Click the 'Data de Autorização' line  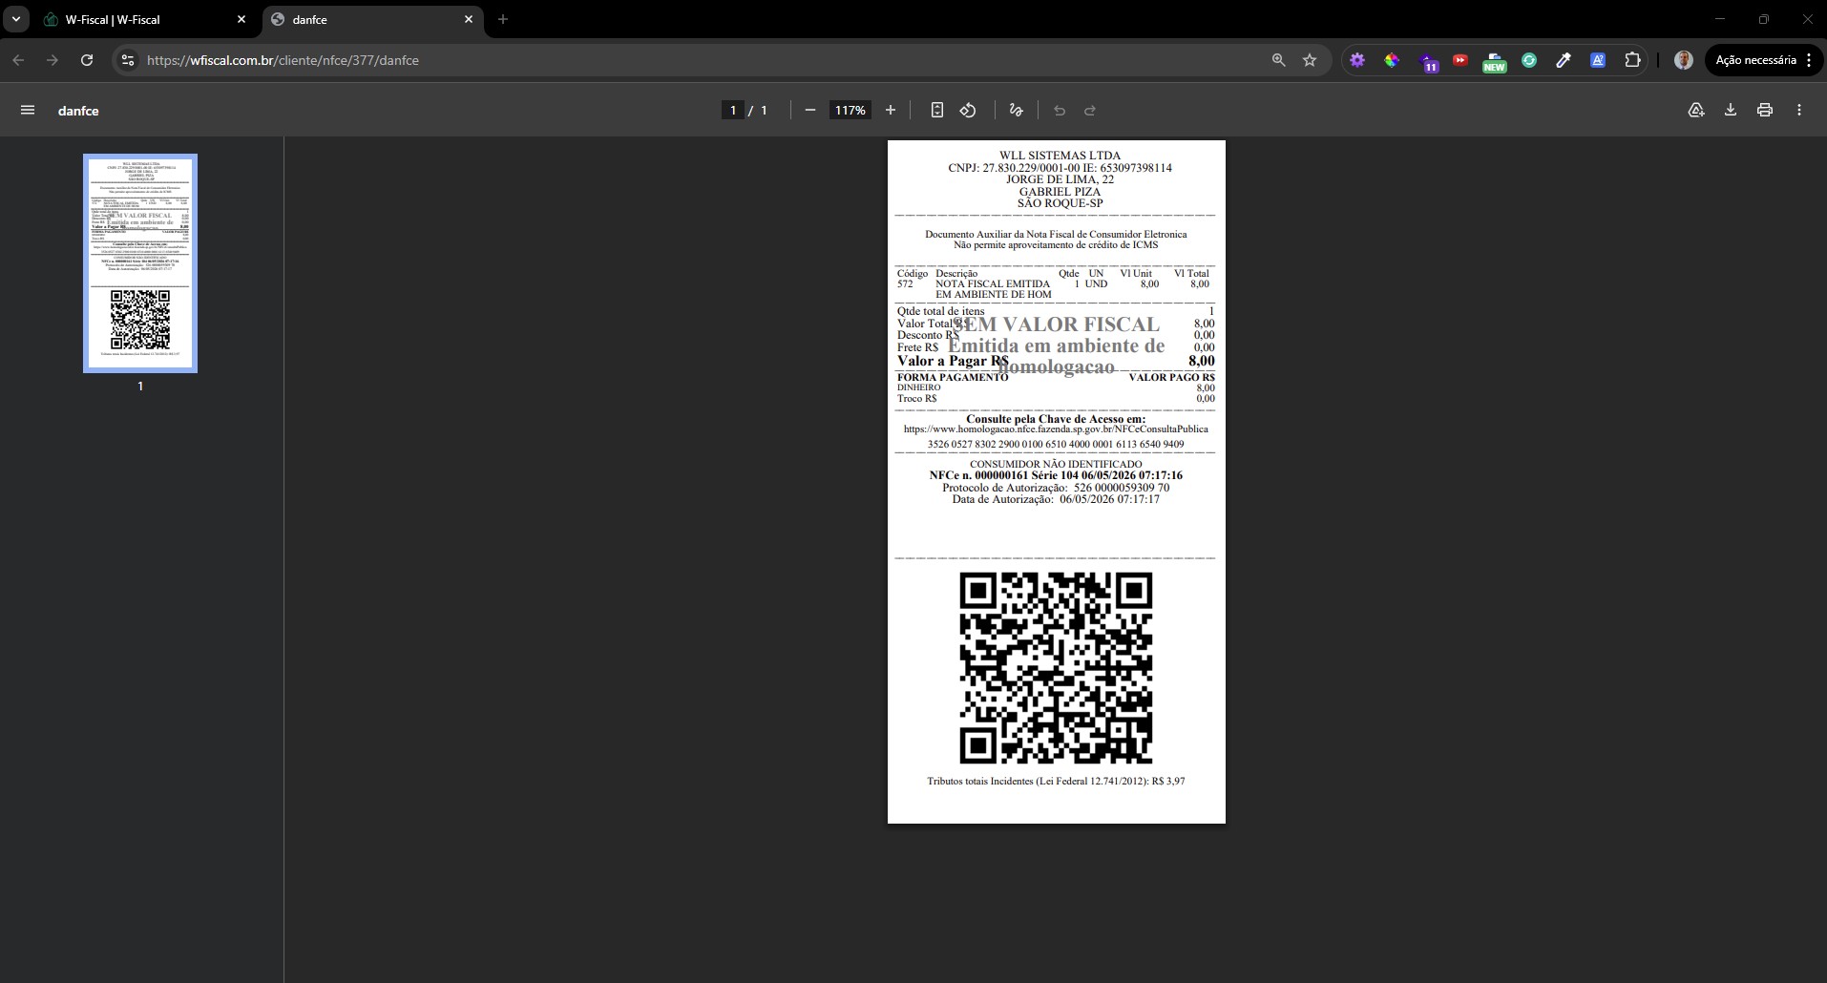click(1056, 499)
